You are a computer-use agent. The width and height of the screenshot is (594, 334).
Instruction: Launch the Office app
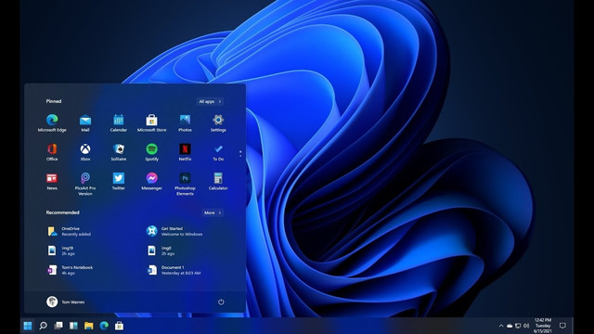(52, 152)
